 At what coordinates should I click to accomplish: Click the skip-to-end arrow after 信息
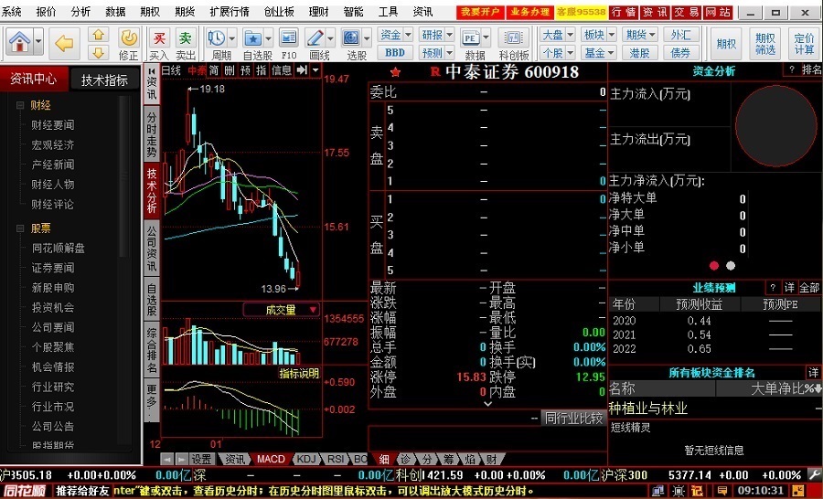coord(302,69)
